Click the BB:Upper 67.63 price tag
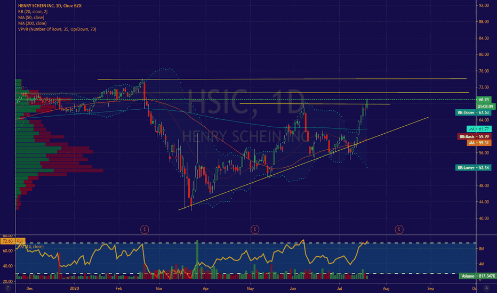497x293 pixels. [x=473, y=112]
